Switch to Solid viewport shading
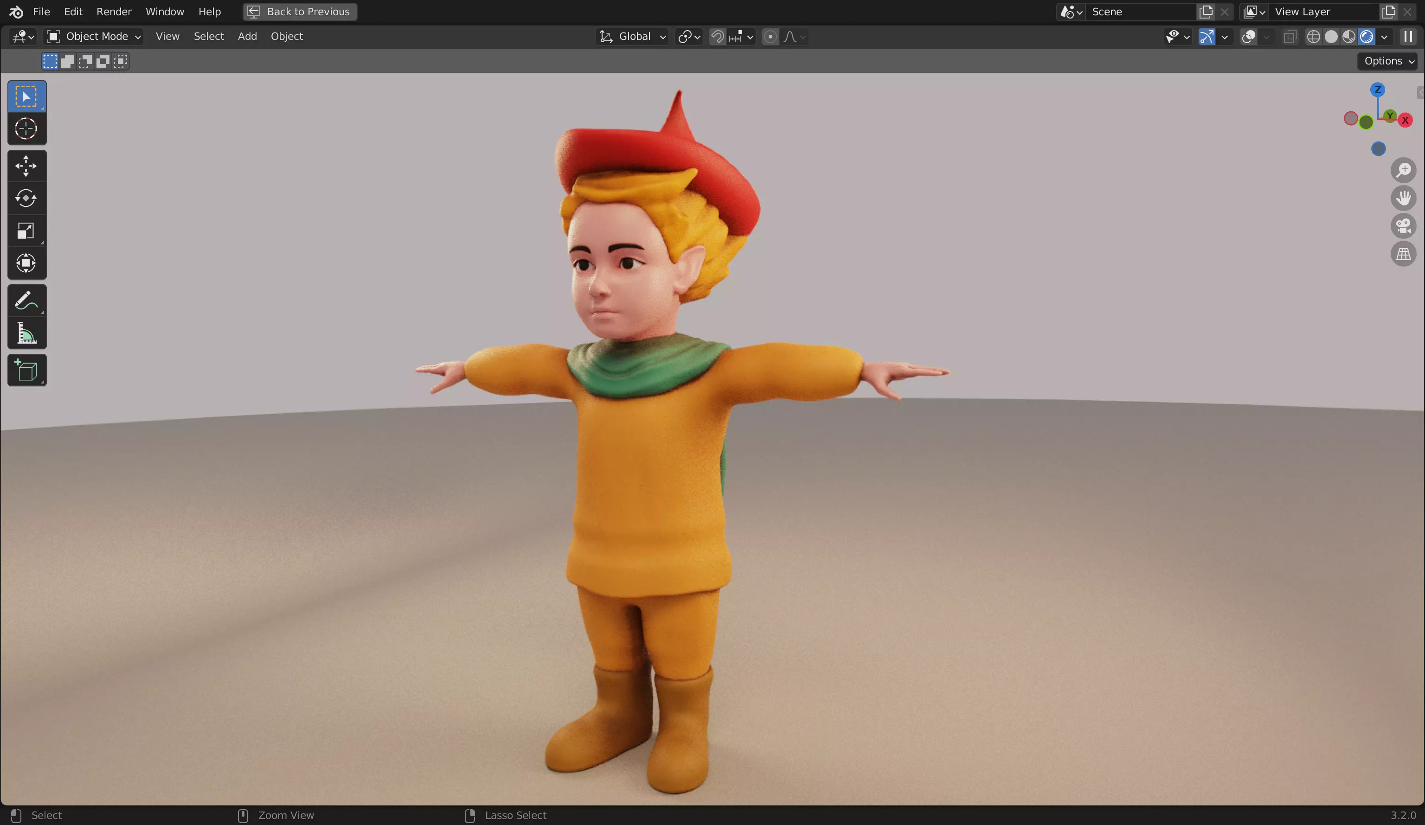Viewport: 1425px width, 825px height. pos(1331,37)
